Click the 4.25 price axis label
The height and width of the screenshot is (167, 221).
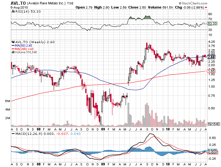[212, 42]
